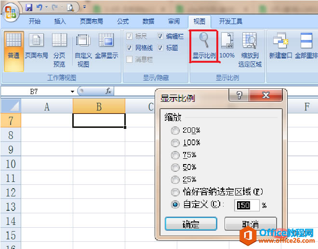This screenshot has width=318, height=249.
Task: Confirm zoom with 确定 button
Action: click(x=191, y=224)
